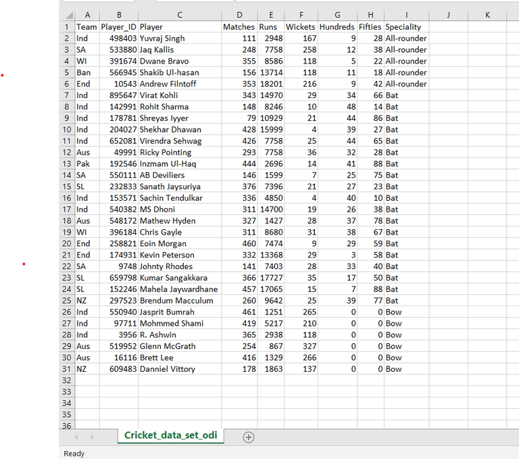Image resolution: width=519 pixels, height=459 pixels.
Task: Select column C header
Action: click(x=180, y=15)
